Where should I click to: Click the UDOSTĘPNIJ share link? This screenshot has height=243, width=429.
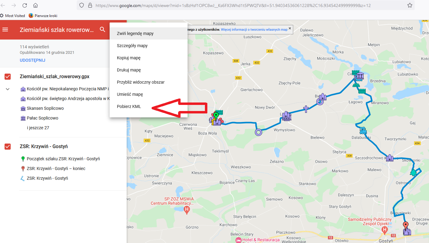point(33,60)
